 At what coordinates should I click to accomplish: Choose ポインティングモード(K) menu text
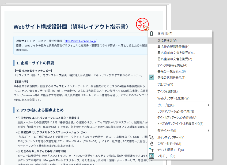171,137
